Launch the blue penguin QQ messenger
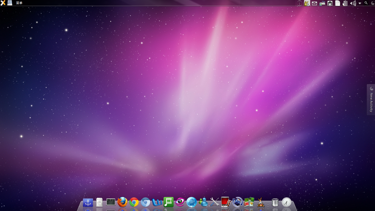Image resolution: width=375 pixels, height=211 pixels. pos(192,202)
